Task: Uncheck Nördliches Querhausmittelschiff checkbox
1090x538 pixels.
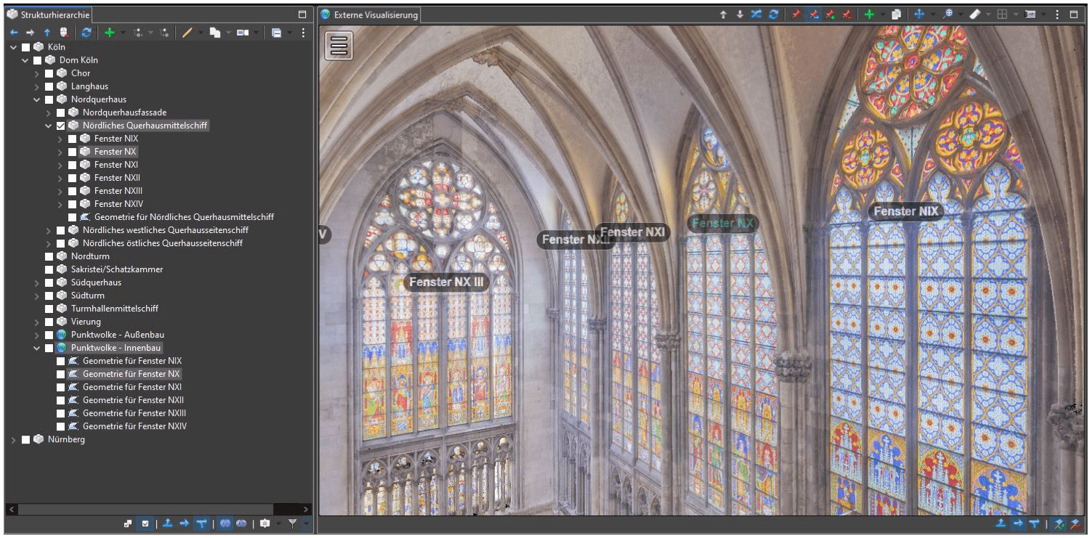Action: 61,126
